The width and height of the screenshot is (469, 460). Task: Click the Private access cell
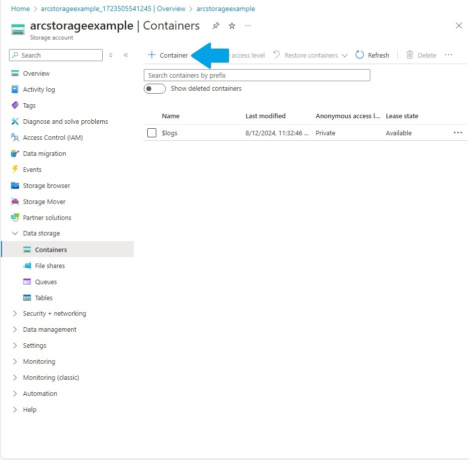325,133
